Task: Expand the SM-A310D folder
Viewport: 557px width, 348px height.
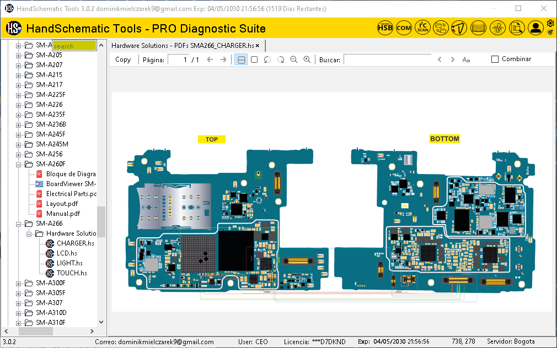Action: point(18,313)
